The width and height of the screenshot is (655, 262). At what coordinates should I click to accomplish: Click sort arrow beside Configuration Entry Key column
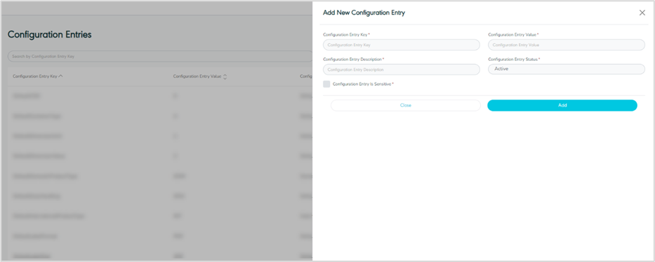point(60,76)
